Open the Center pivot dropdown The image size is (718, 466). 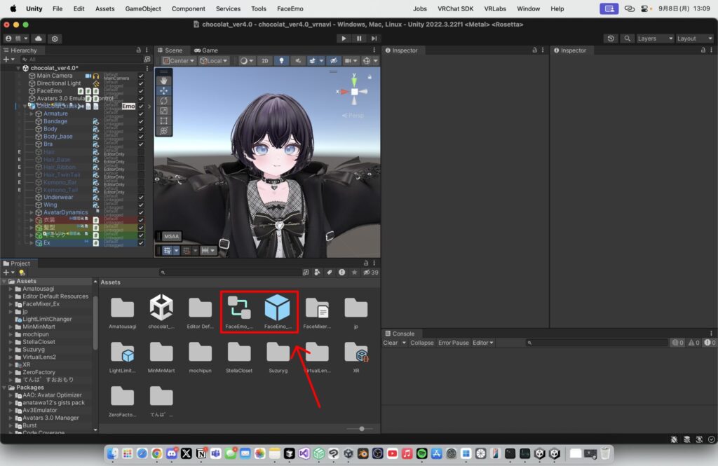(x=179, y=61)
